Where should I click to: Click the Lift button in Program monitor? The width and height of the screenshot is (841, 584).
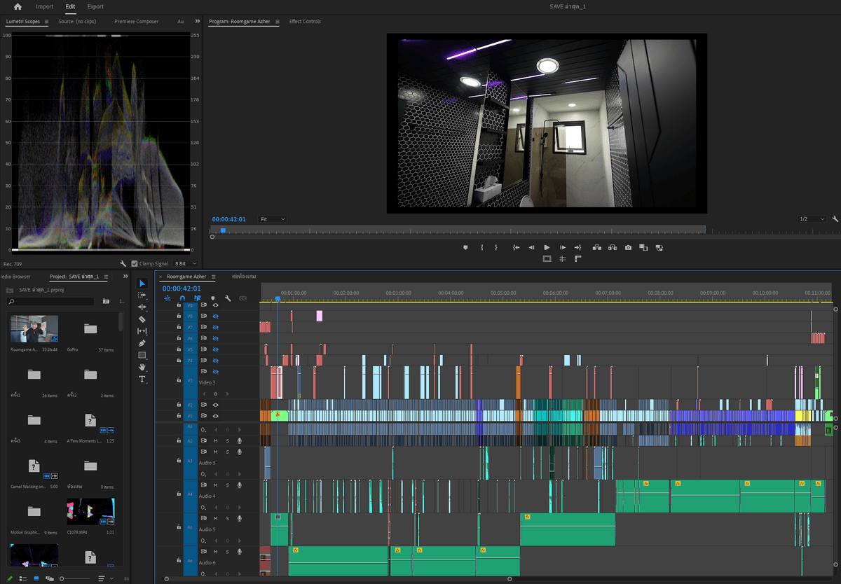pos(597,247)
